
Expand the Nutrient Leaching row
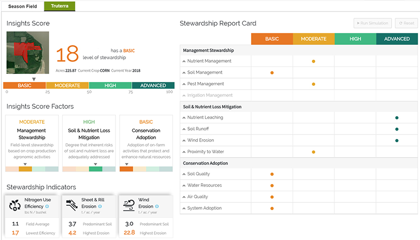click(x=184, y=118)
